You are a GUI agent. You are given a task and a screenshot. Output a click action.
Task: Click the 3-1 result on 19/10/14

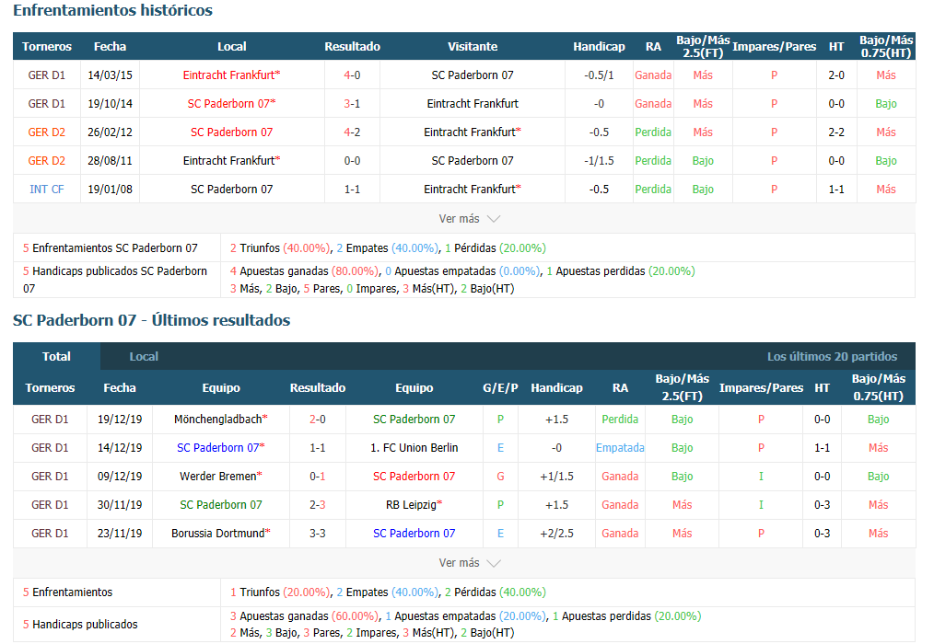tap(352, 104)
